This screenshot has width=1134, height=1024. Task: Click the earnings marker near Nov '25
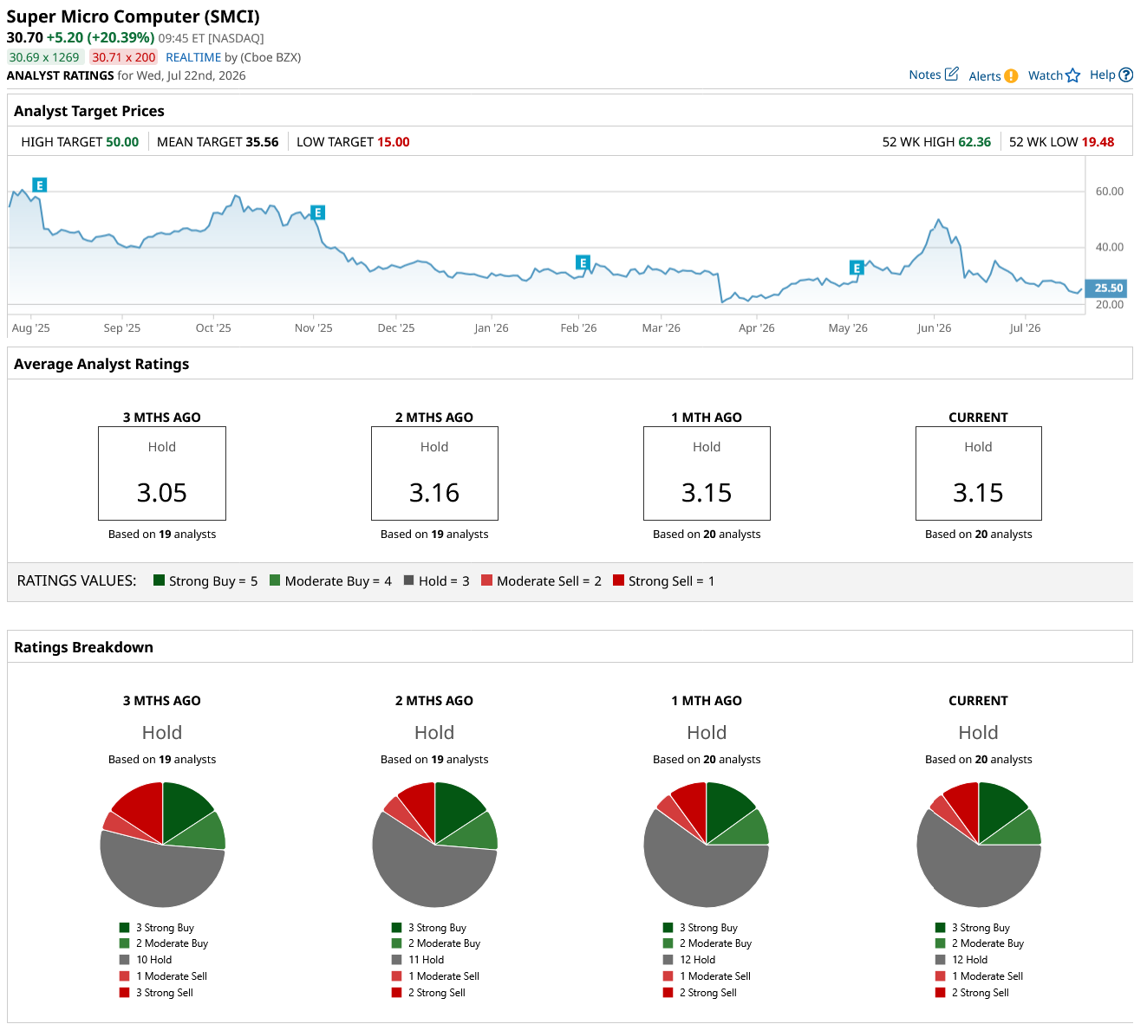point(318,212)
